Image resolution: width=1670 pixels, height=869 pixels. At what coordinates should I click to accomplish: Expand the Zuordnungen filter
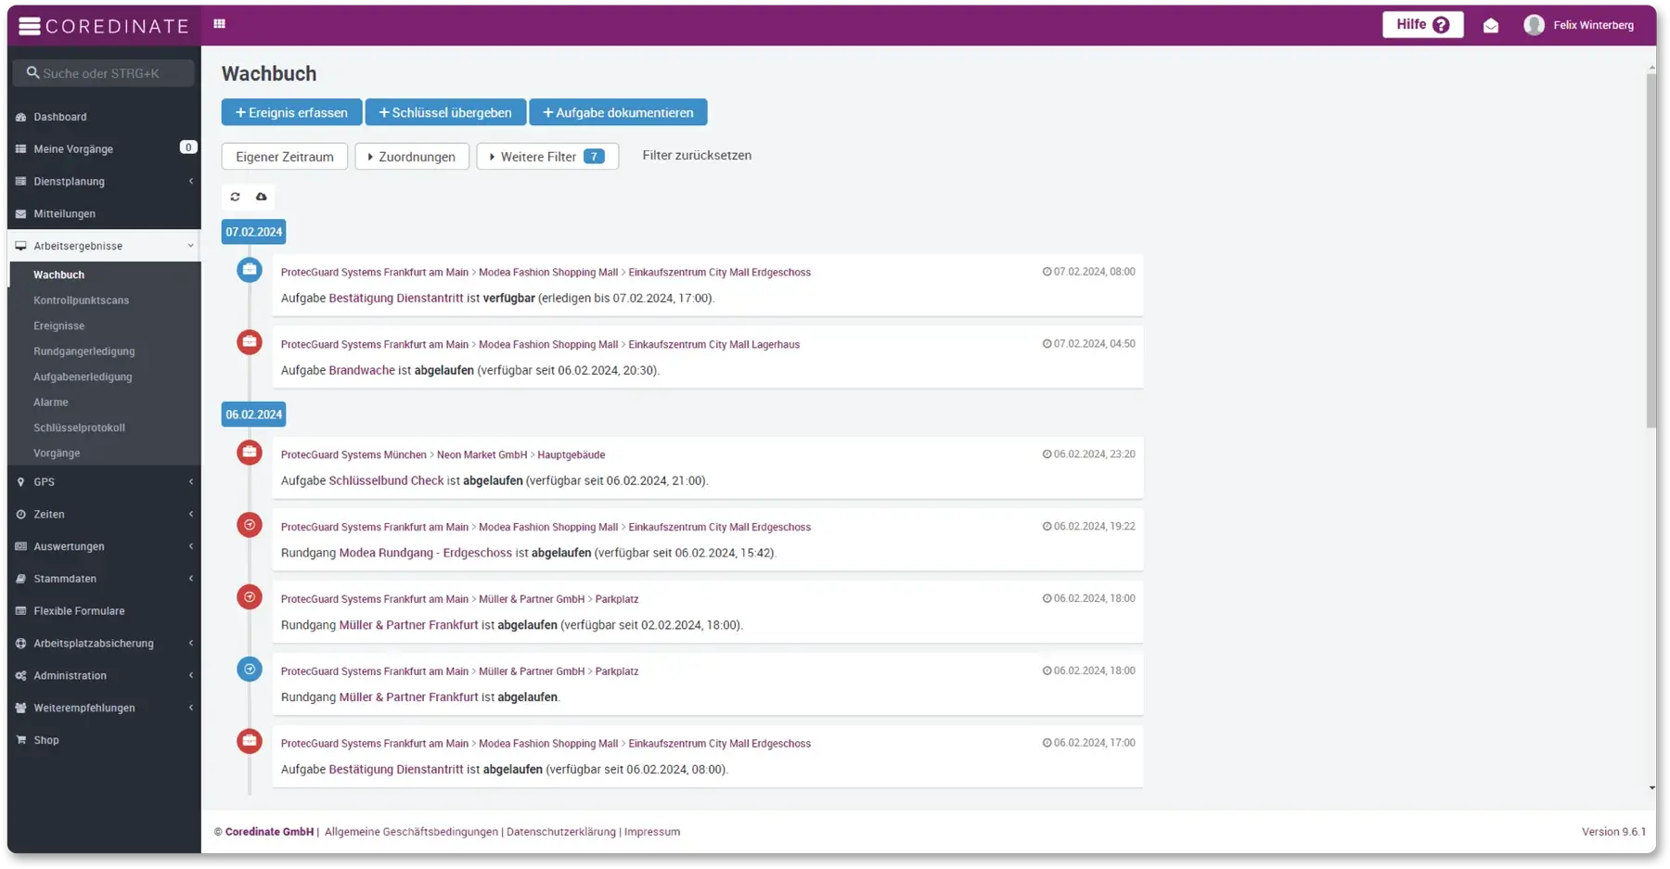click(412, 157)
